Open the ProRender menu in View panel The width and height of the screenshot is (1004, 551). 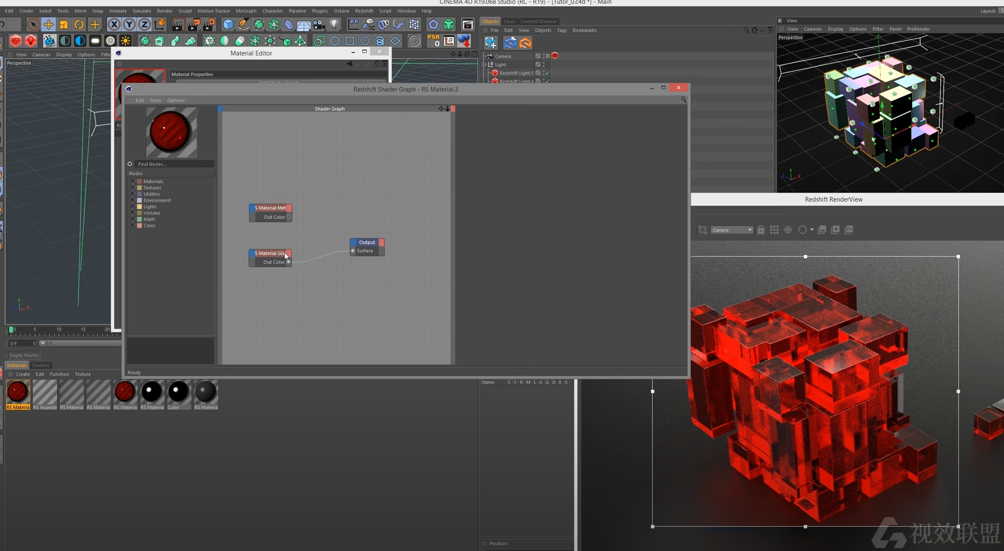918,29
